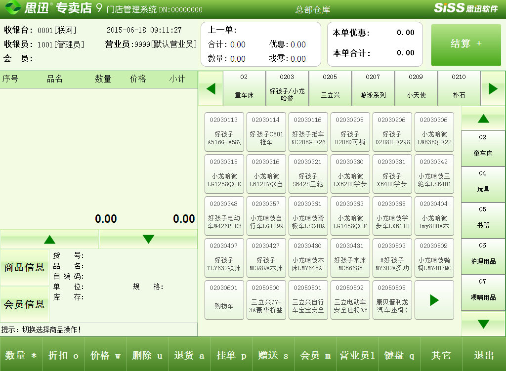The image size is (506, 371).
Task: Add product 02030315 小龙哈彼 LG1258QX
Action: pyautogui.click(x=224, y=173)
